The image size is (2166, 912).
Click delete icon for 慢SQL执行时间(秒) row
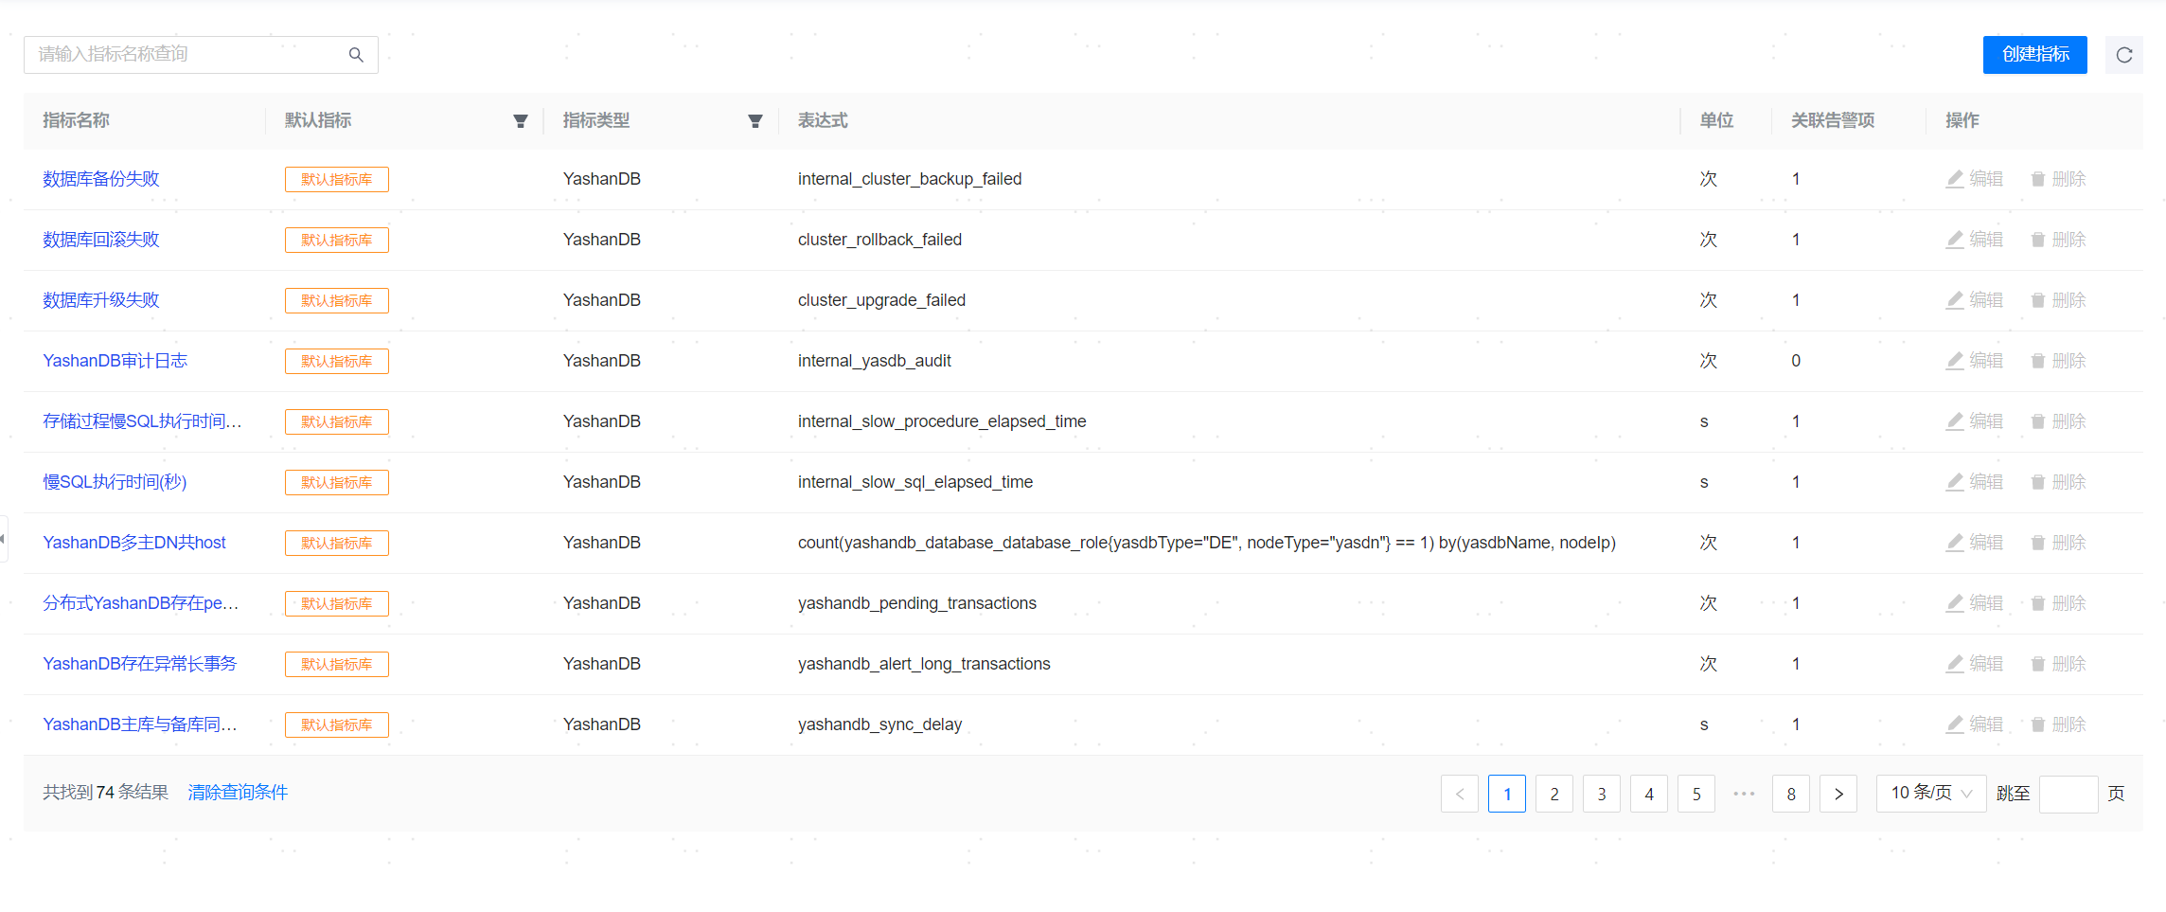point(2038,482)
